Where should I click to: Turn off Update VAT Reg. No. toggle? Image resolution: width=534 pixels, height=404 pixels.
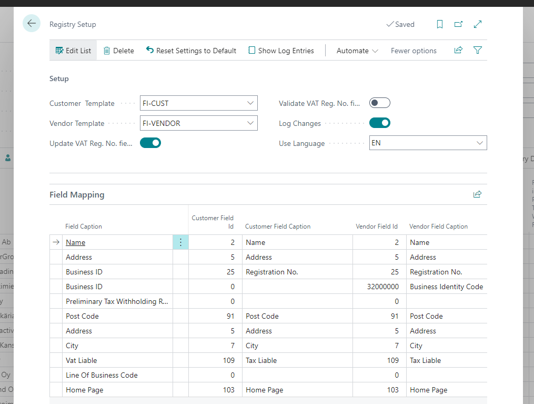150,143
